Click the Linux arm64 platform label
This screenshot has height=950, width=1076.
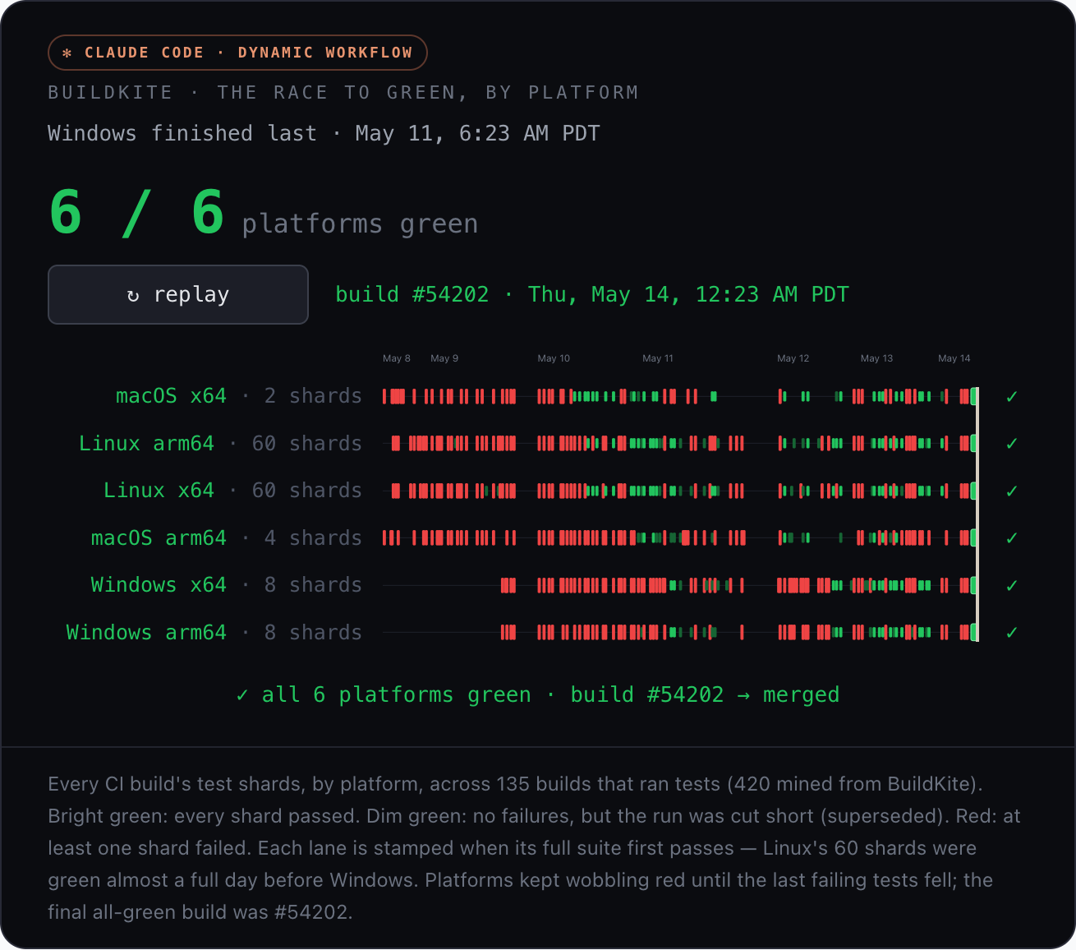(146, 444)
